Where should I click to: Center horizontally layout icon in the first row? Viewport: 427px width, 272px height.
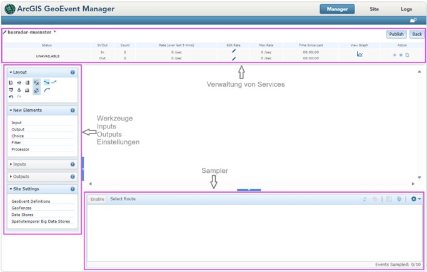click(19, 82)
